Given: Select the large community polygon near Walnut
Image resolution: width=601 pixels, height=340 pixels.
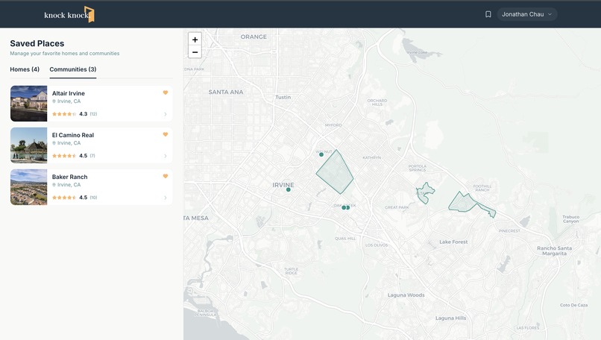Looking at the screenshot, I should coord(335,172).
